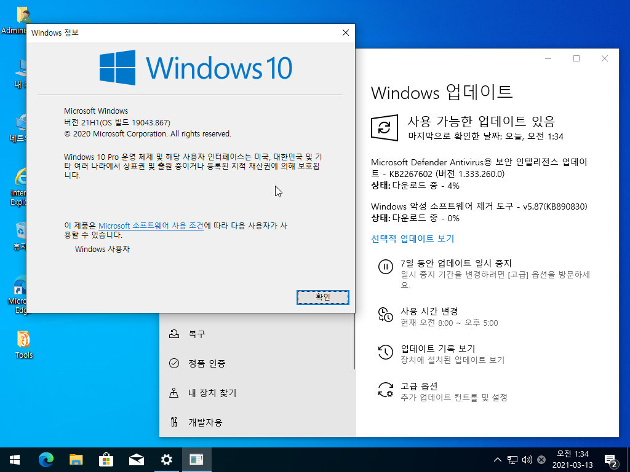Select the Internet Explorer desktop icon
The image size is (630, 472).
coord(18,187)
